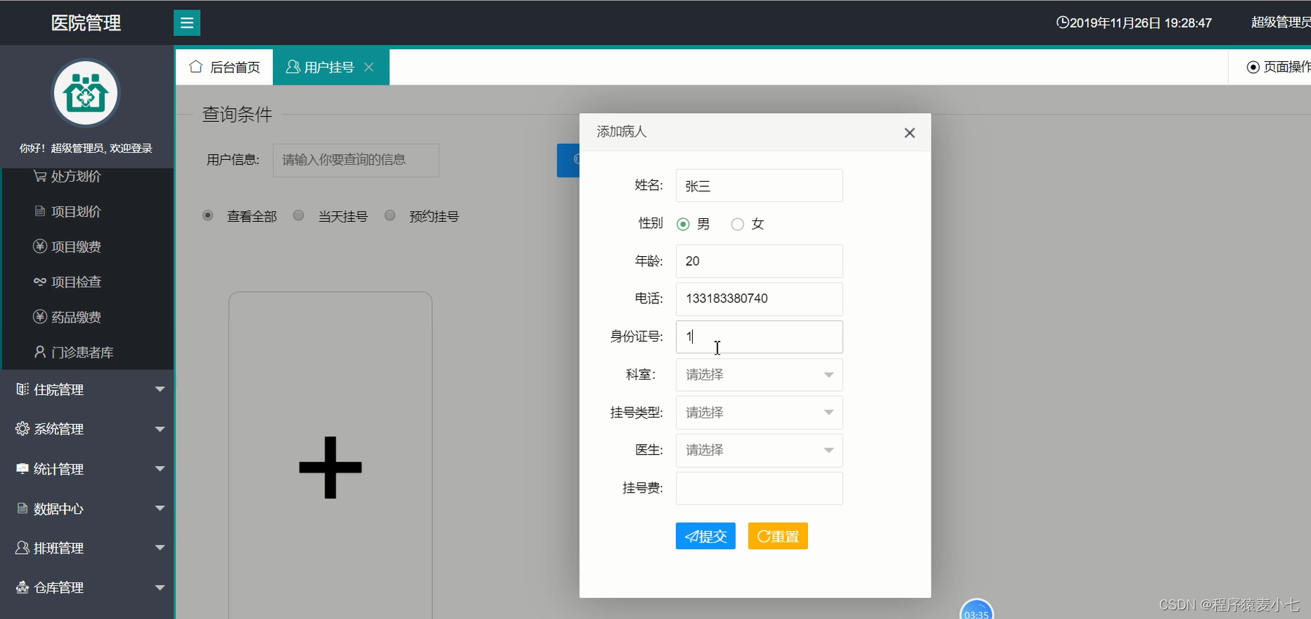Expand 排班管理 menu arrow

(160, 547)
